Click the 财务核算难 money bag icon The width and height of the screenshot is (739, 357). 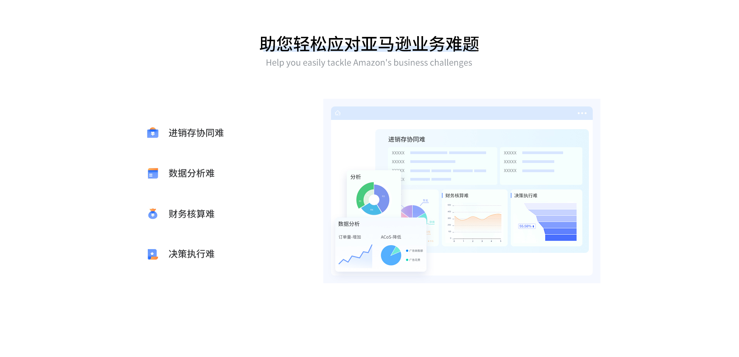click(x=153, y=214)
